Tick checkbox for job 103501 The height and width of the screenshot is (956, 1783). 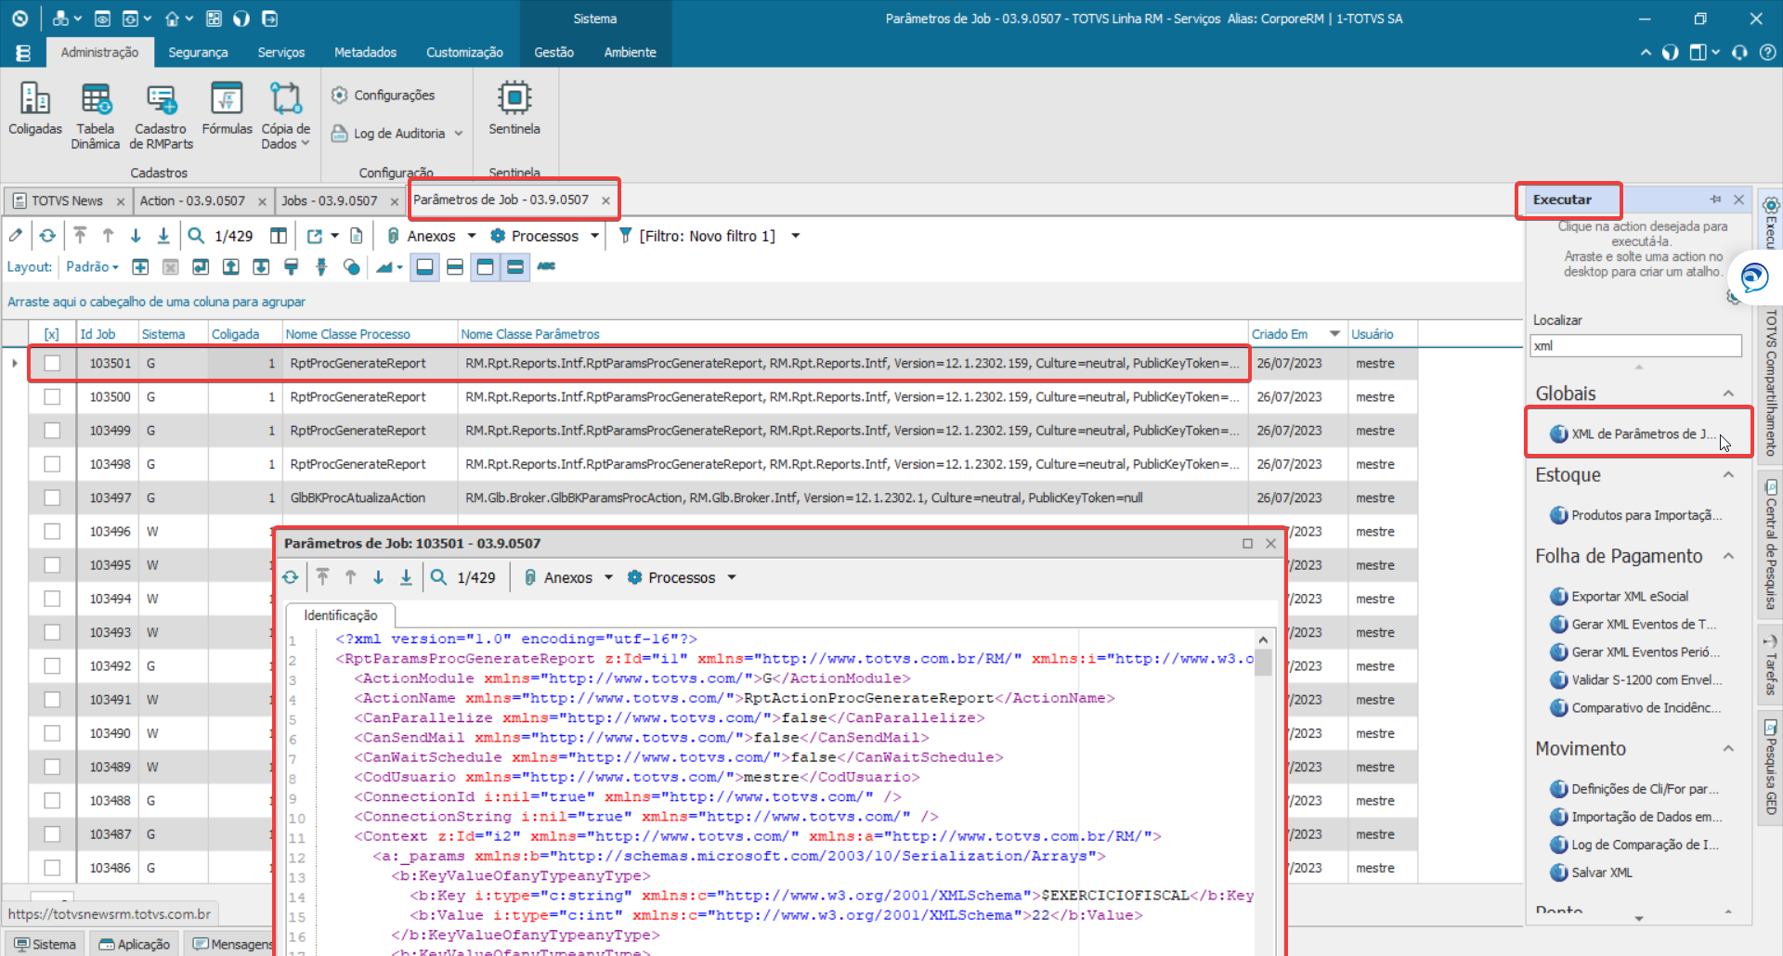tap(52, 363)
